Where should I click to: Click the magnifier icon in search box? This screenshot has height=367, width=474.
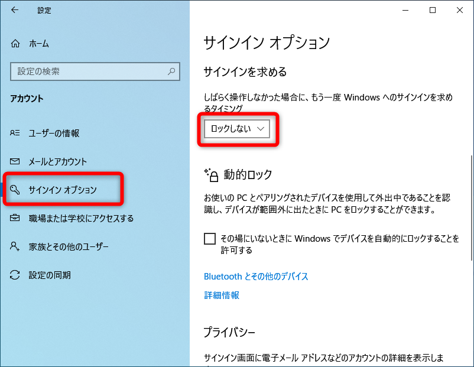(171, 72)
